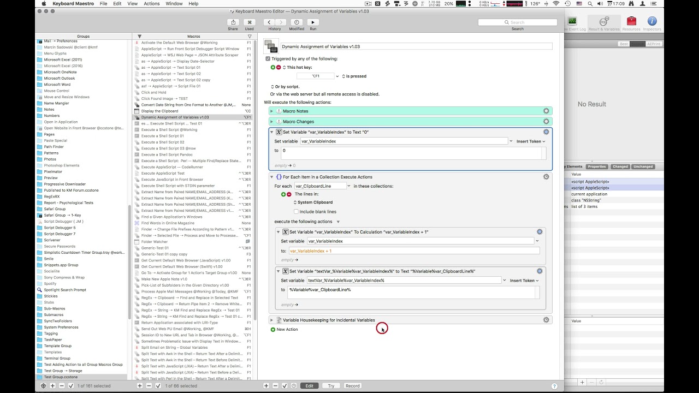Screen dimensions: 699x393
Task: Toggle 'Include blank lines' checkbox
Action: coord(297,212)
